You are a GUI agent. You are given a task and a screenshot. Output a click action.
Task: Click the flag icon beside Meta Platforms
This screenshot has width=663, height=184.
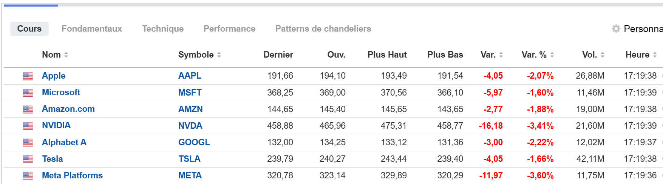point(28,175)
